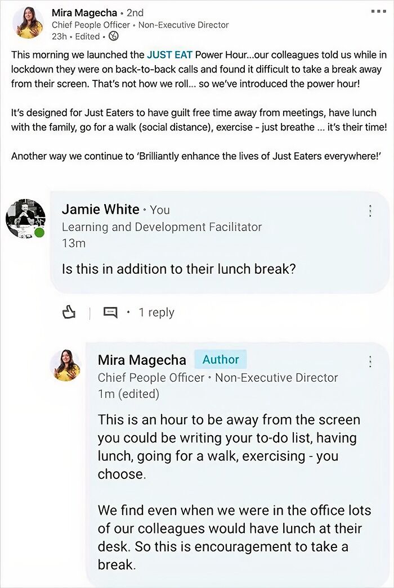Click the Author badge on reply

pyautogui.click(x=221, y=360)
